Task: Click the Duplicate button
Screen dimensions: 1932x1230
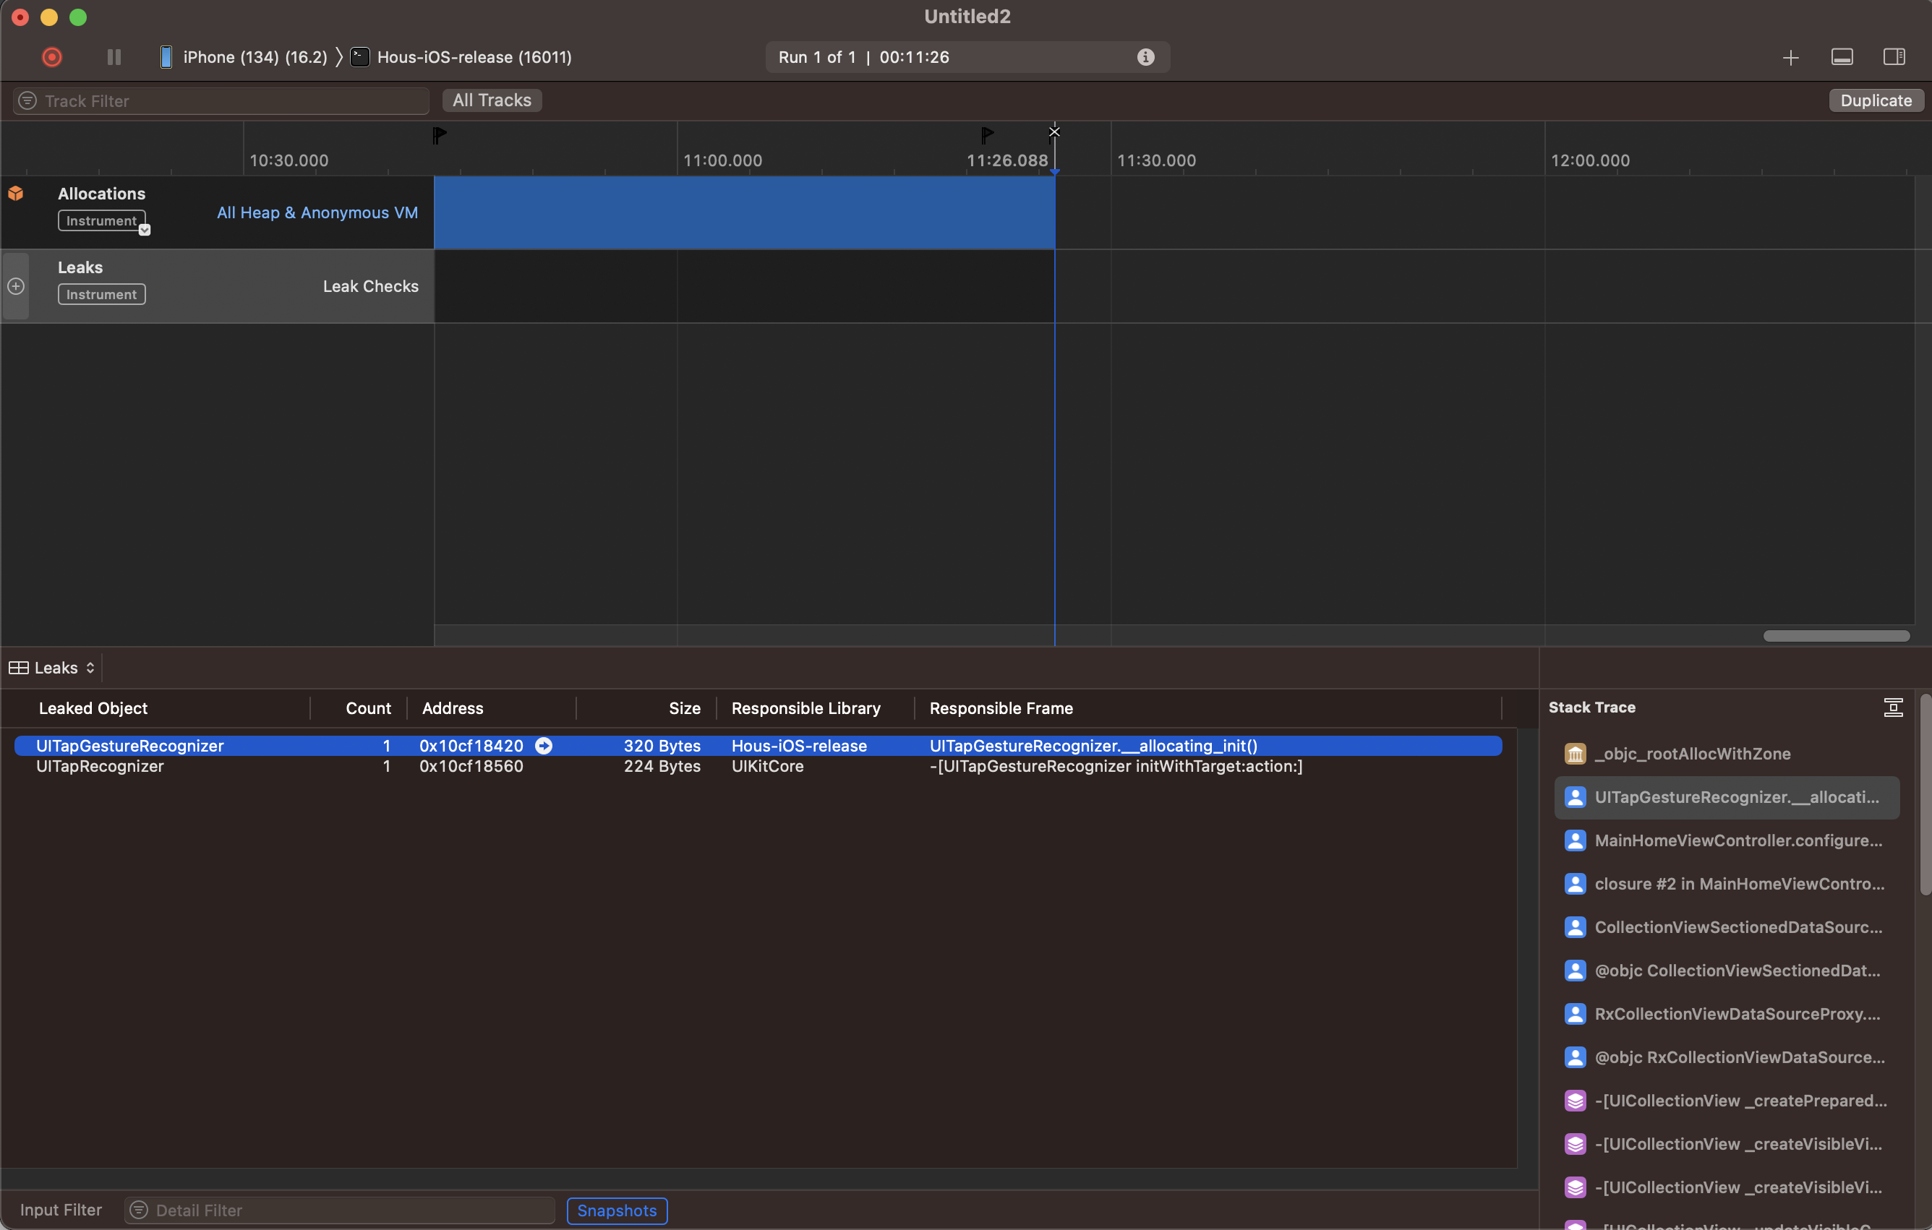Action: 1875,100
